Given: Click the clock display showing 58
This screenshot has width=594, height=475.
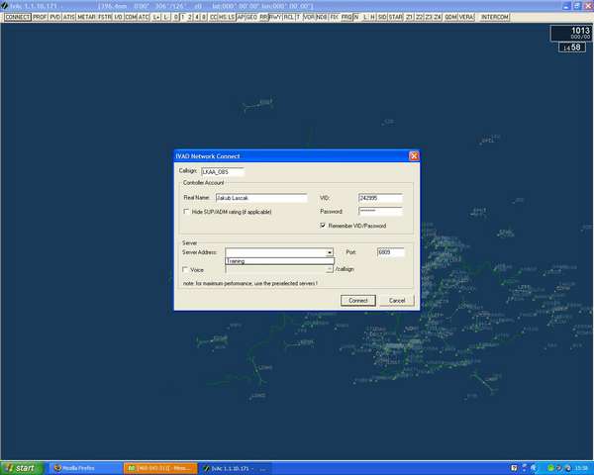Looking at the screenshot, I should 572,47.
